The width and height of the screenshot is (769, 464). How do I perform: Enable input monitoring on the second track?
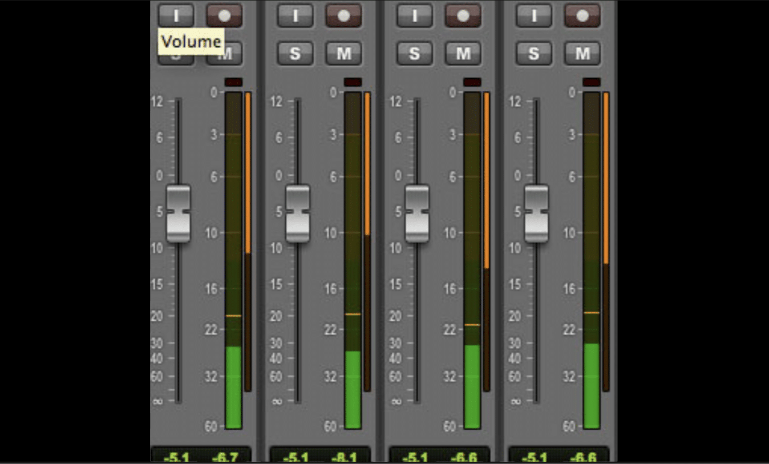296,15
